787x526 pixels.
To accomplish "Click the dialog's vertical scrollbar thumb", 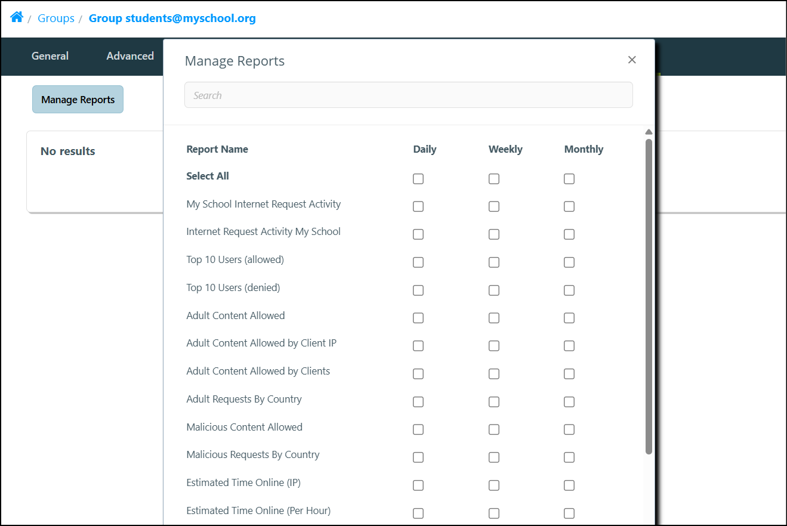I will click(x=649, y=296).
